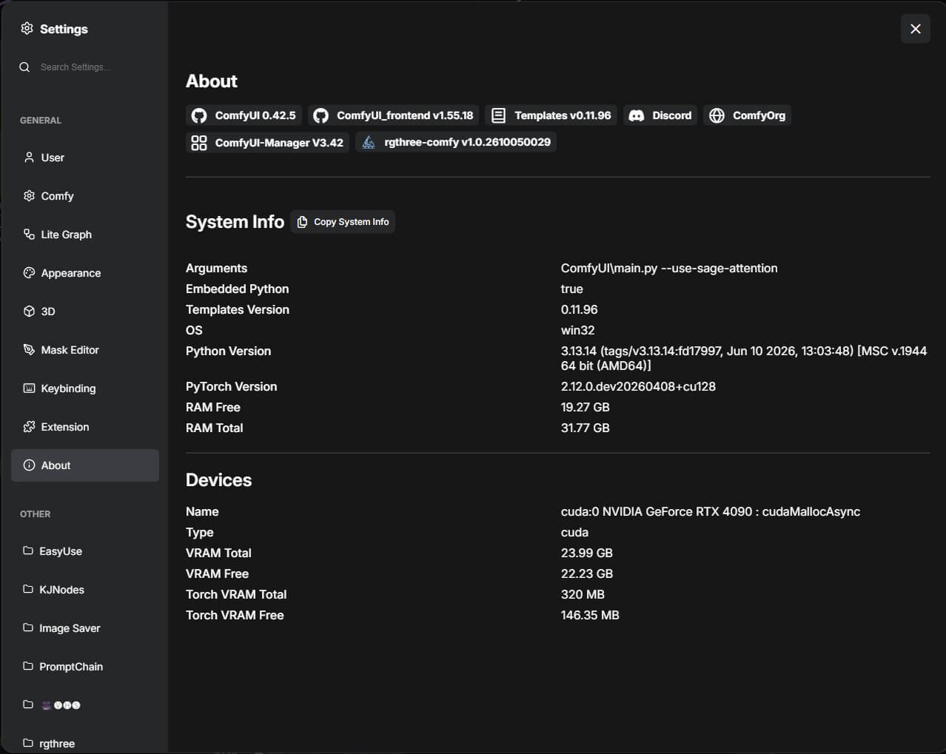Open the ComfyOrg website badge

point(747,115)
